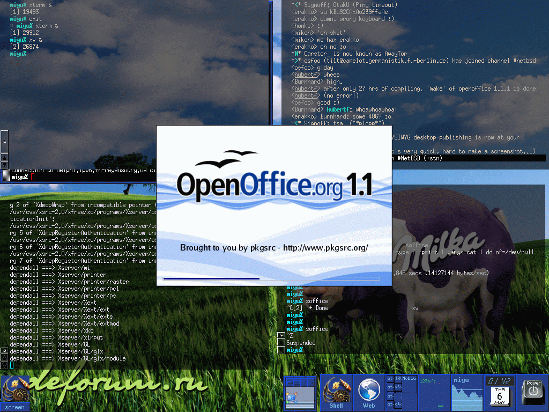Click the OpenOffice.org 1.1 splash logo
The height and width of the screenshot is (412, 549).
coord(274,178)
